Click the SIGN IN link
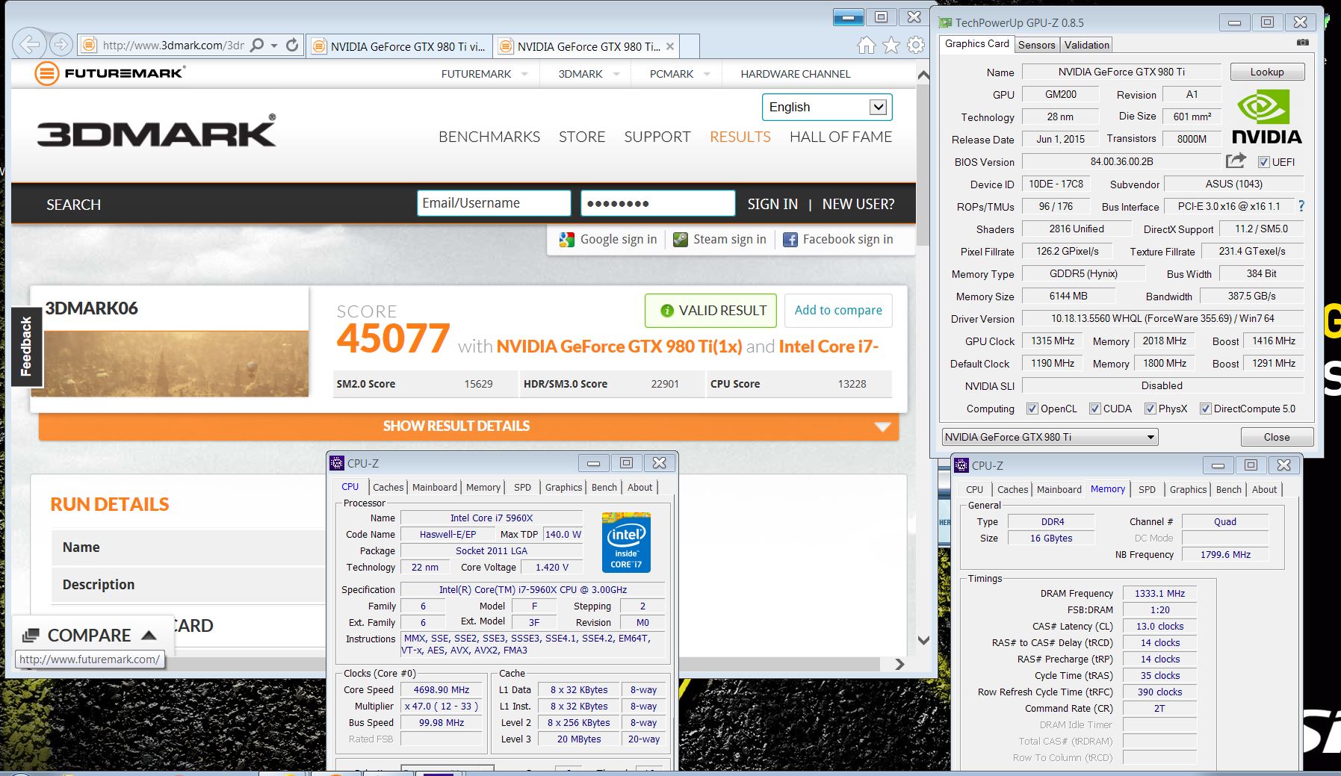Image resolution: width=1341 pixels, height=776 pixels. [772, 204]
